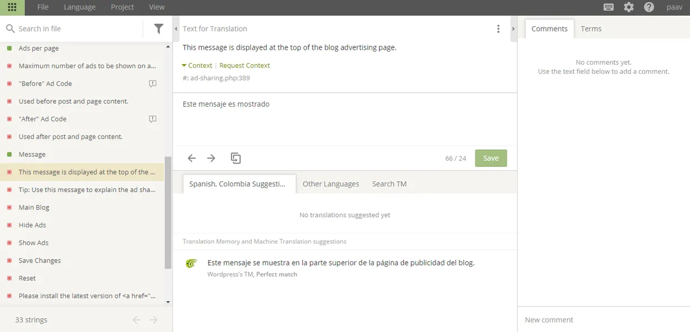
Task: Open the Language menu
Action: tap(79, 7)
